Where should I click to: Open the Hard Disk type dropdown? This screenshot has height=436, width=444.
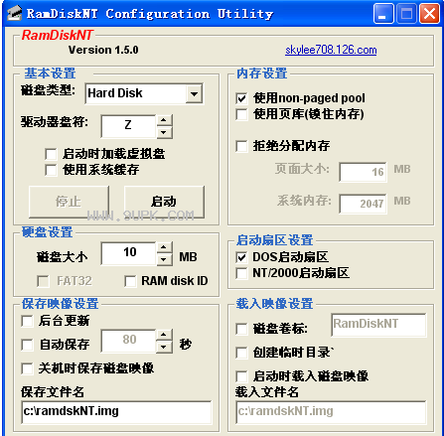pyautogui.click(x=194, y=93)
